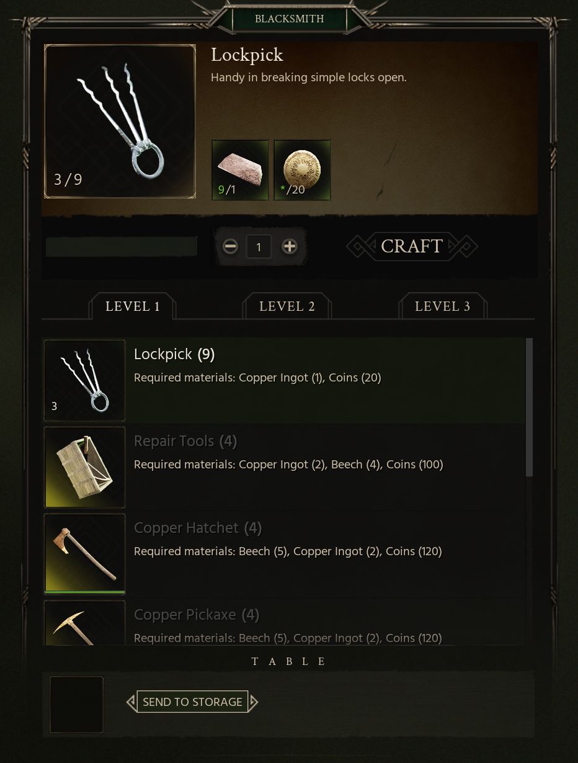Increase craft quantity with plus button

pos(289,247)
